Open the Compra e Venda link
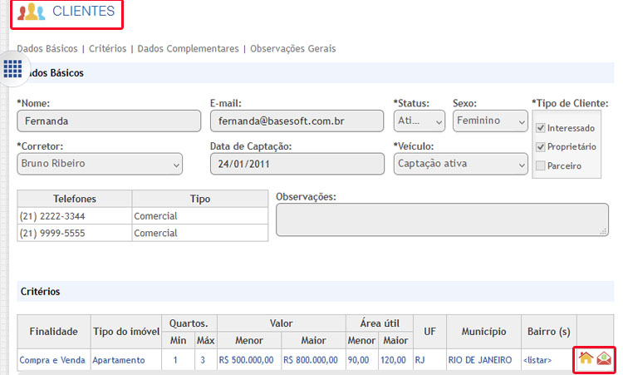623x375 pixels. (53, 360)
